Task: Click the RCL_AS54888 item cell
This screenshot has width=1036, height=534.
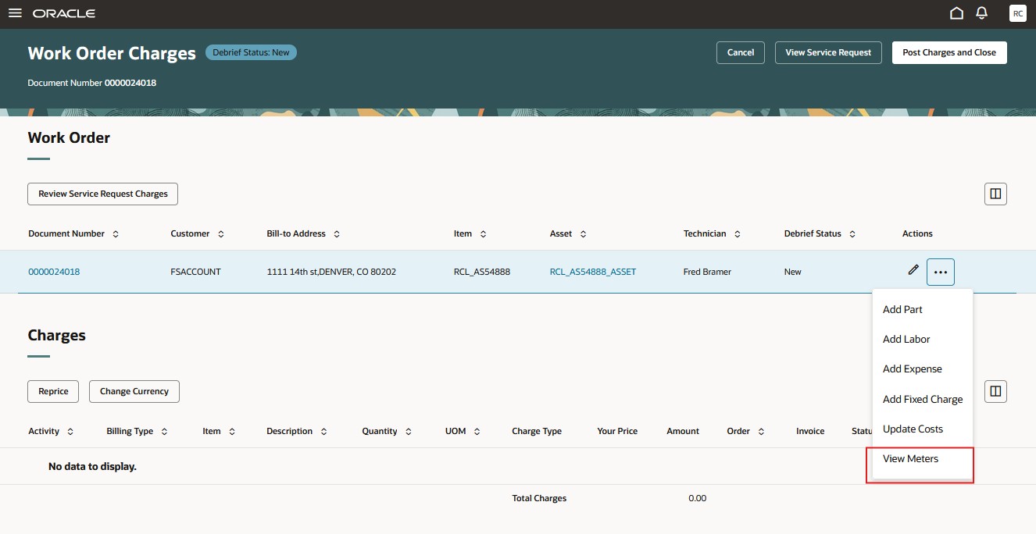Action: tap(481, 272)
